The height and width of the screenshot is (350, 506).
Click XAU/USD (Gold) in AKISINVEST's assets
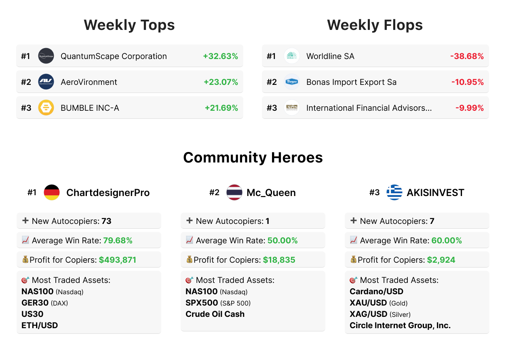pyautogui.click(x=379, y=303)
